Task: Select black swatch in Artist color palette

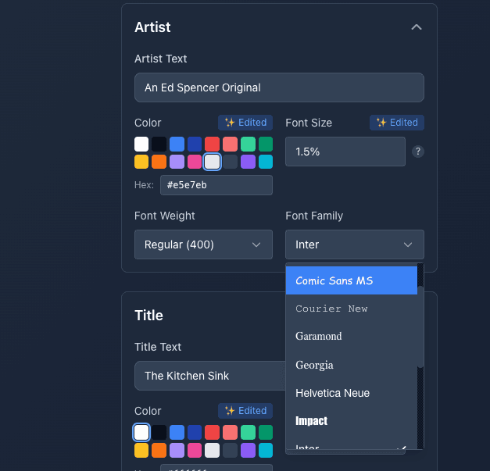Action: tap(159, 144)
